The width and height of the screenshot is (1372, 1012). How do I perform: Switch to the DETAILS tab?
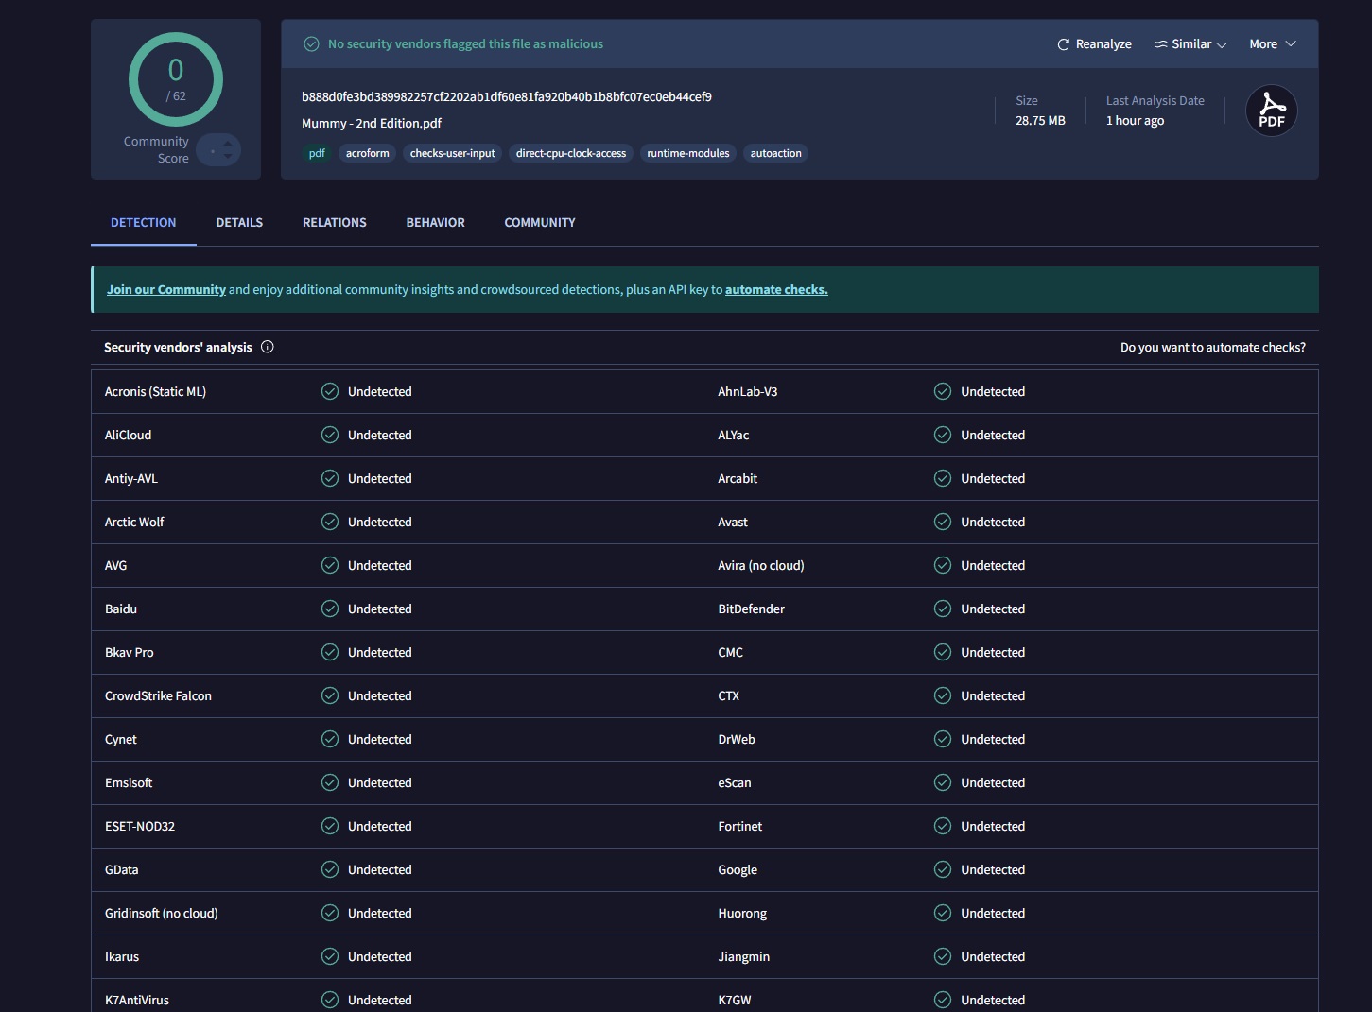239,223
